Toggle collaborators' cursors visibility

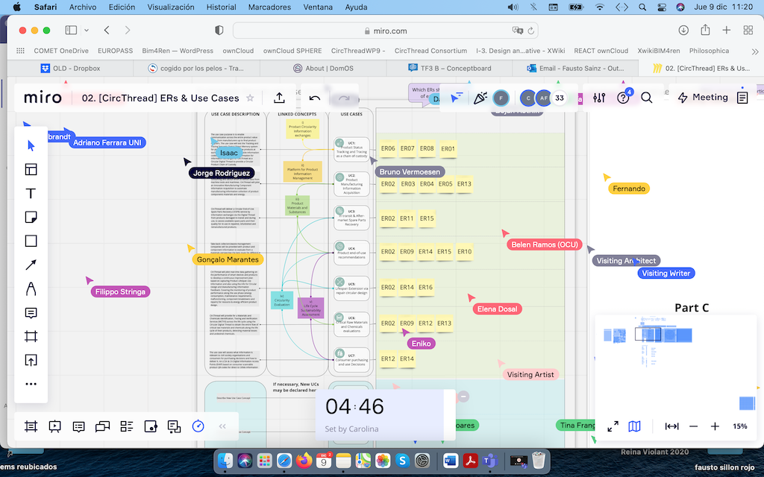click(x=456, y=98)
